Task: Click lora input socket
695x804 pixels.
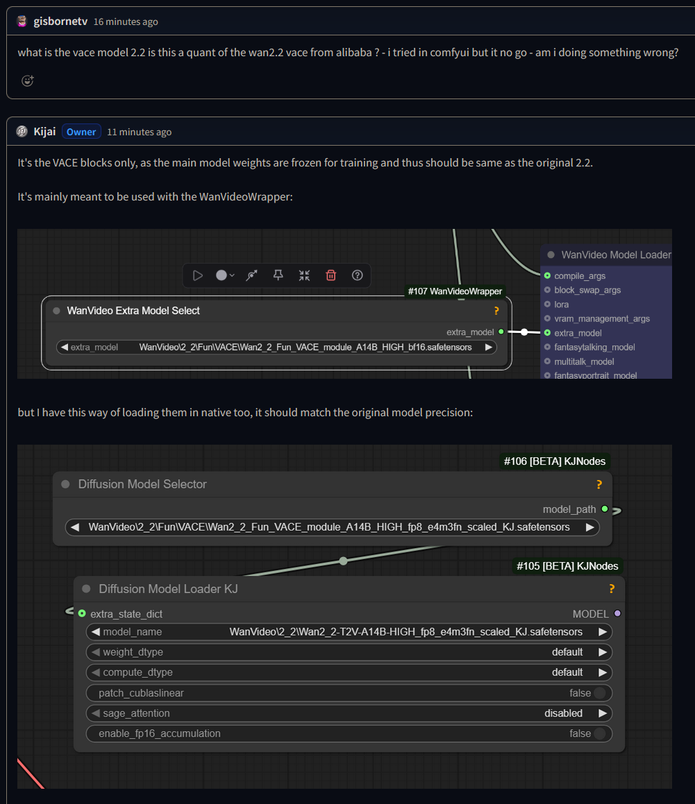Action: tap(547, 304)
